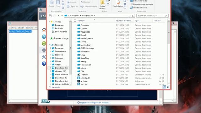Sort by Tamaño column header

click(157, 21)
